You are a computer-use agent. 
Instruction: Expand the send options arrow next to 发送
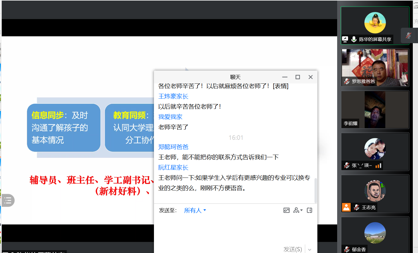[310, 250]
